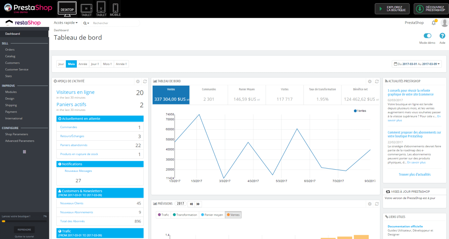Click the Aide help question icon
The image size is (449, 239).
coord(442,36)
